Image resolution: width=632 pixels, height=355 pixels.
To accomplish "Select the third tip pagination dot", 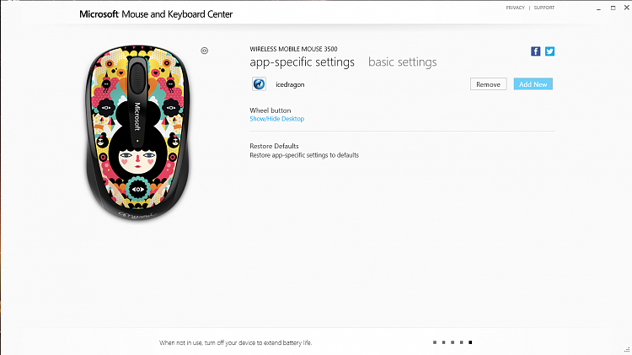I will coord(453,342).
